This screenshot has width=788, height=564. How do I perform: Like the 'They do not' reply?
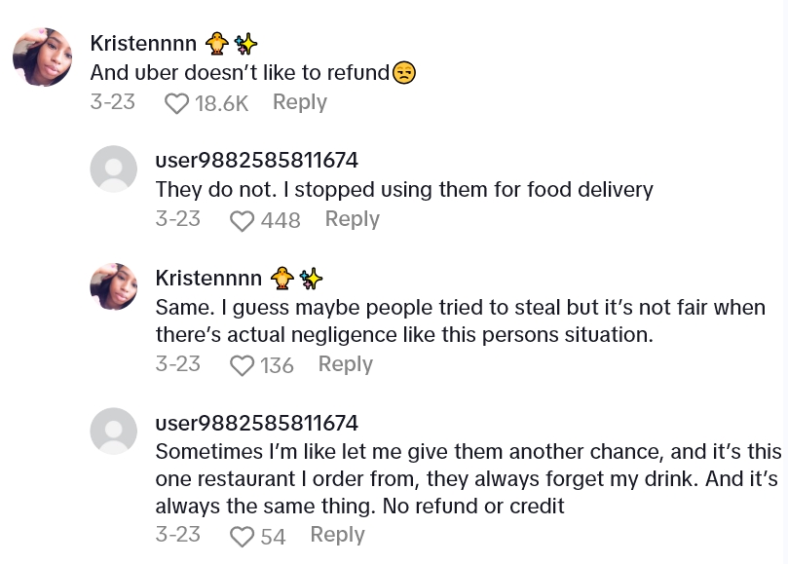tap(242, 221)
